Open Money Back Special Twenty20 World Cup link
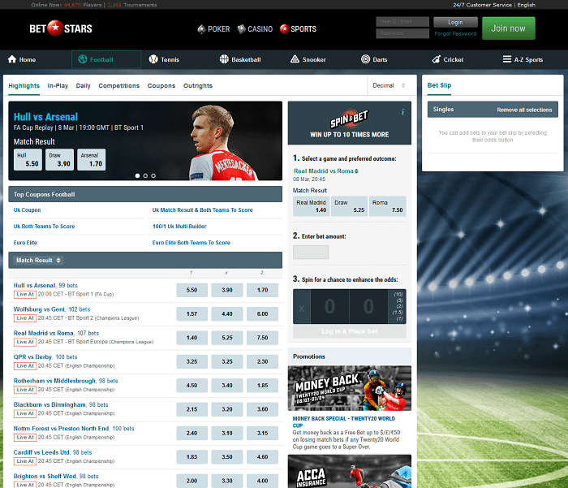568x488 pixels. point(344,422)
